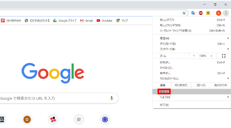Open the red ABP adblock extension

point(201,13)
